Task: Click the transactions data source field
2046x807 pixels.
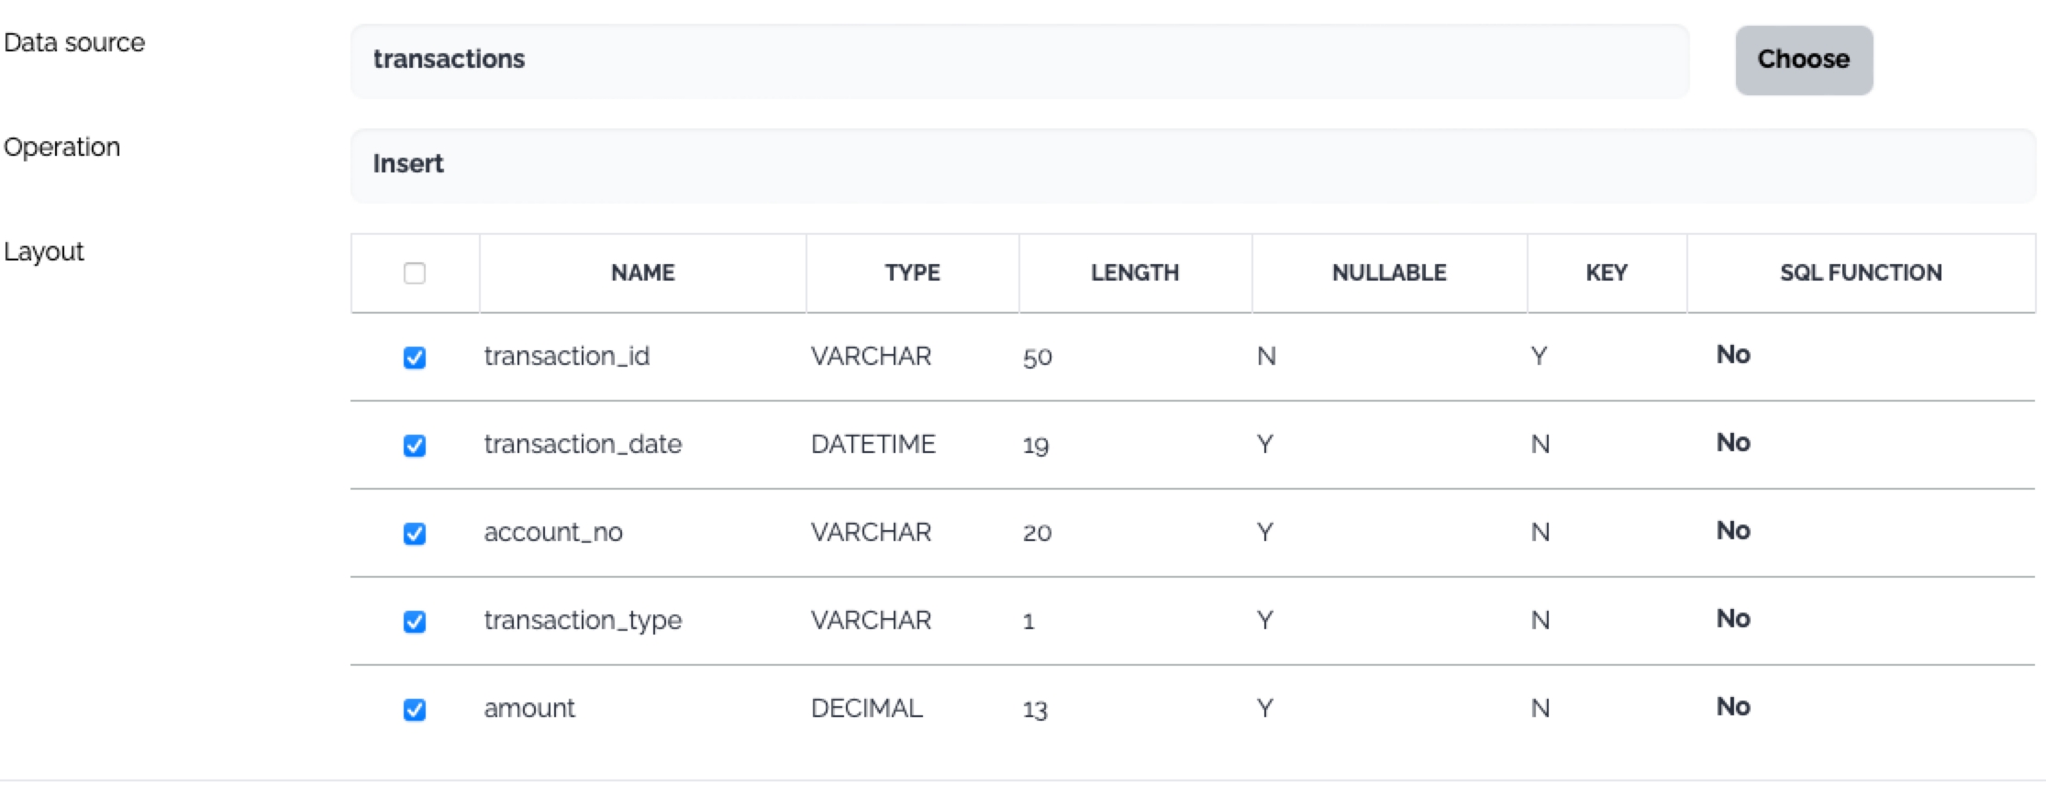Action: 1018,61
